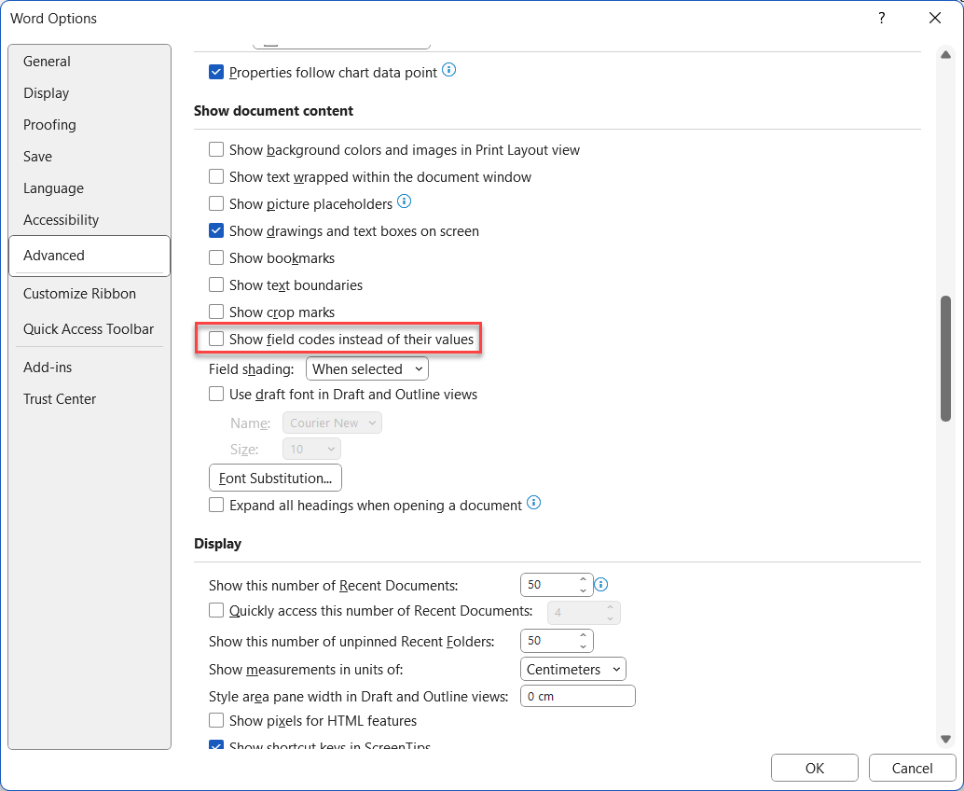Check Expand all headings when opening a document
Image resolution: width=964 pixels, height=791 pixels.
point(216,505)
